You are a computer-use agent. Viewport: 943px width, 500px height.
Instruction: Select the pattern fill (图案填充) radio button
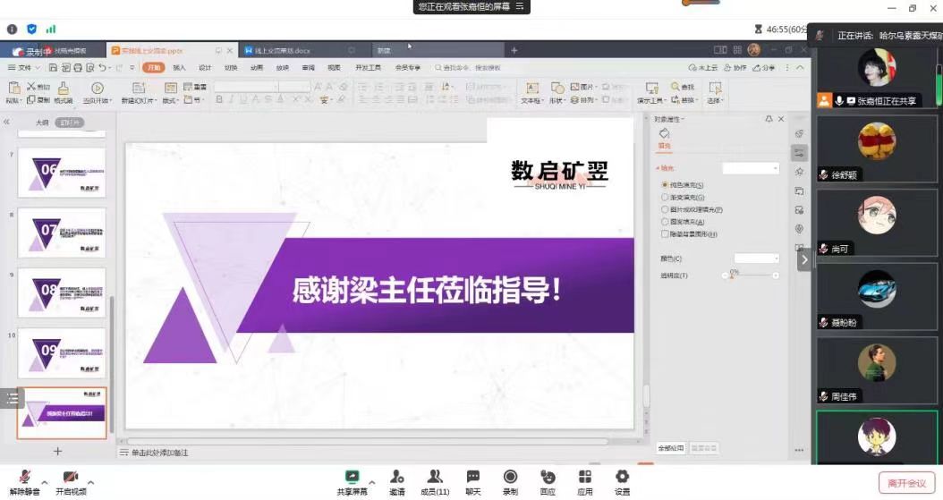[x=665, y=222]
